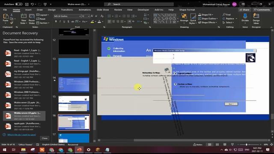Click the font color swatch

(99, 22)
